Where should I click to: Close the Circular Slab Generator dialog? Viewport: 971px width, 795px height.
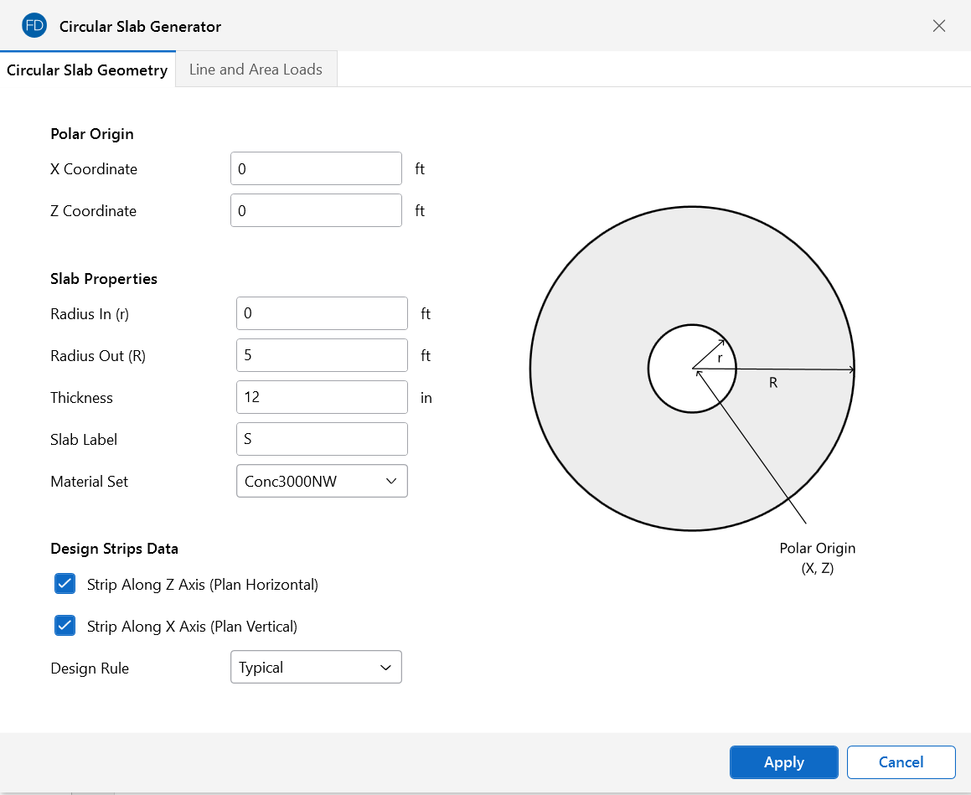[x=939, y=26]
